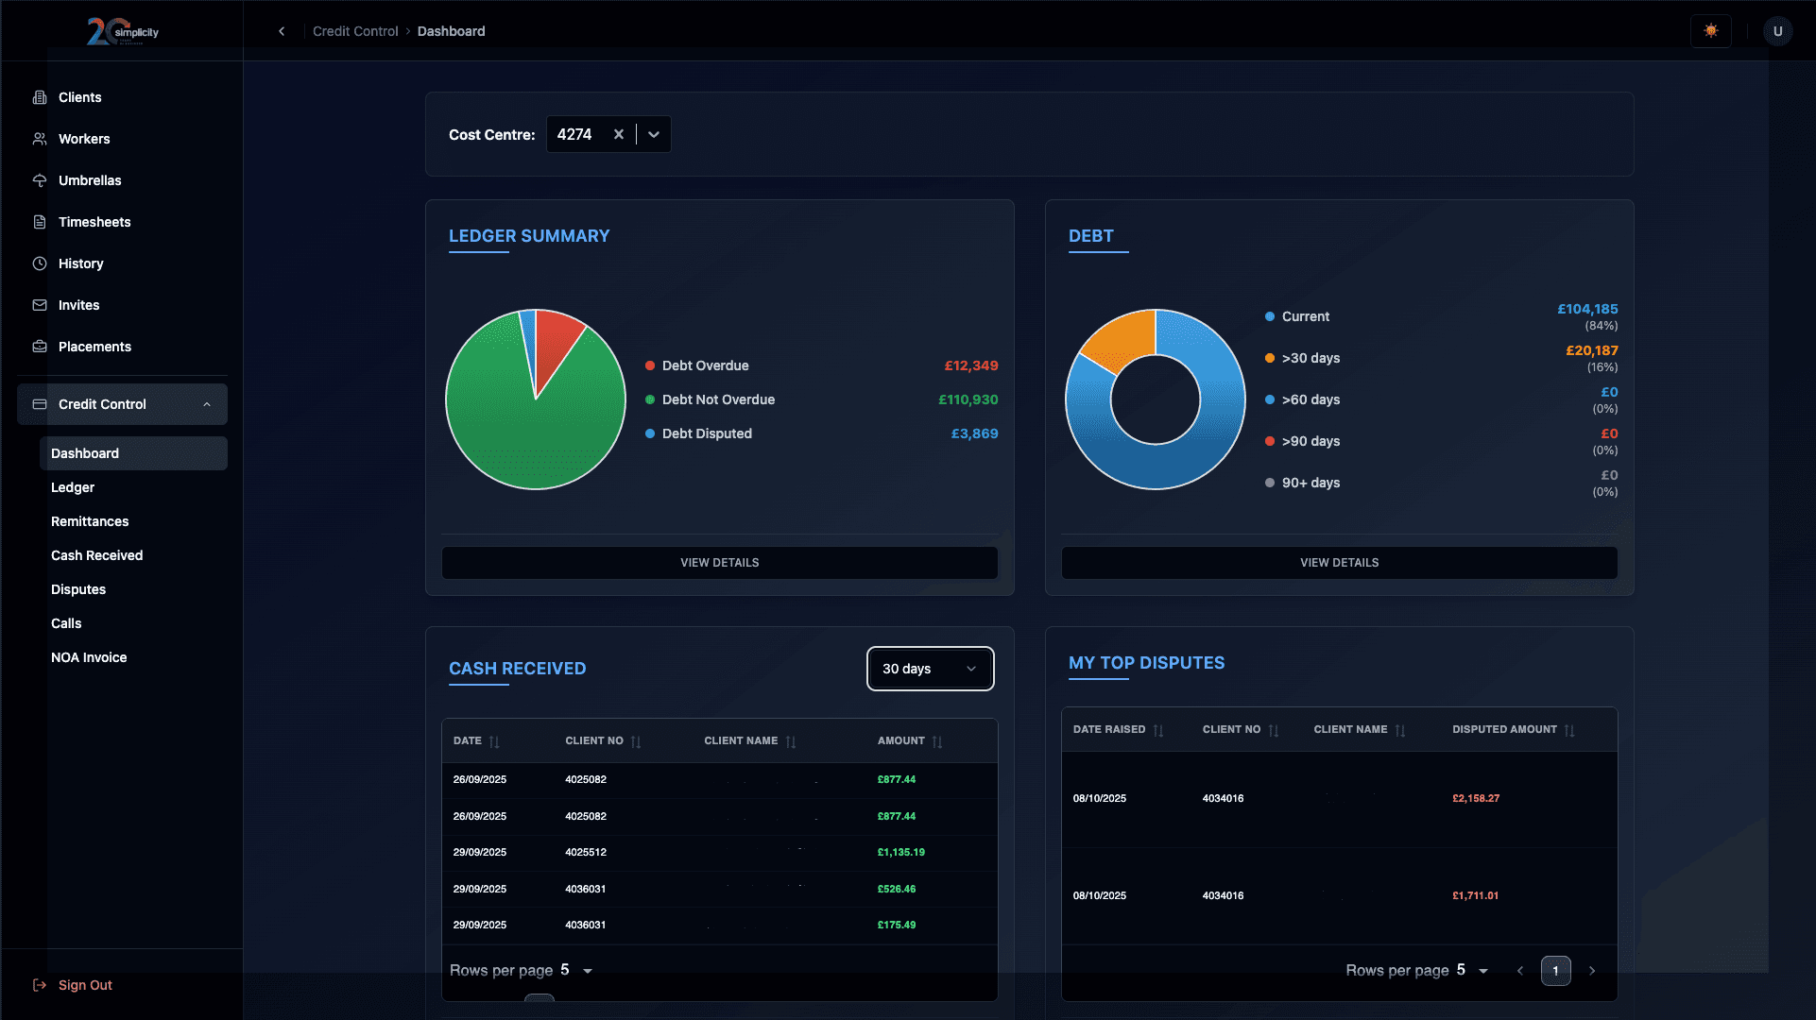Sort My Top Disputes by DATE RAISED
The height and width of the screenshot is (1020, 1816).
point(1159,729)
